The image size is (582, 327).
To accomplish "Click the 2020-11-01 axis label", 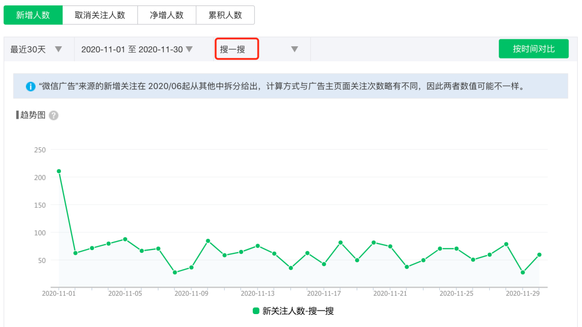I will (59, 294).
